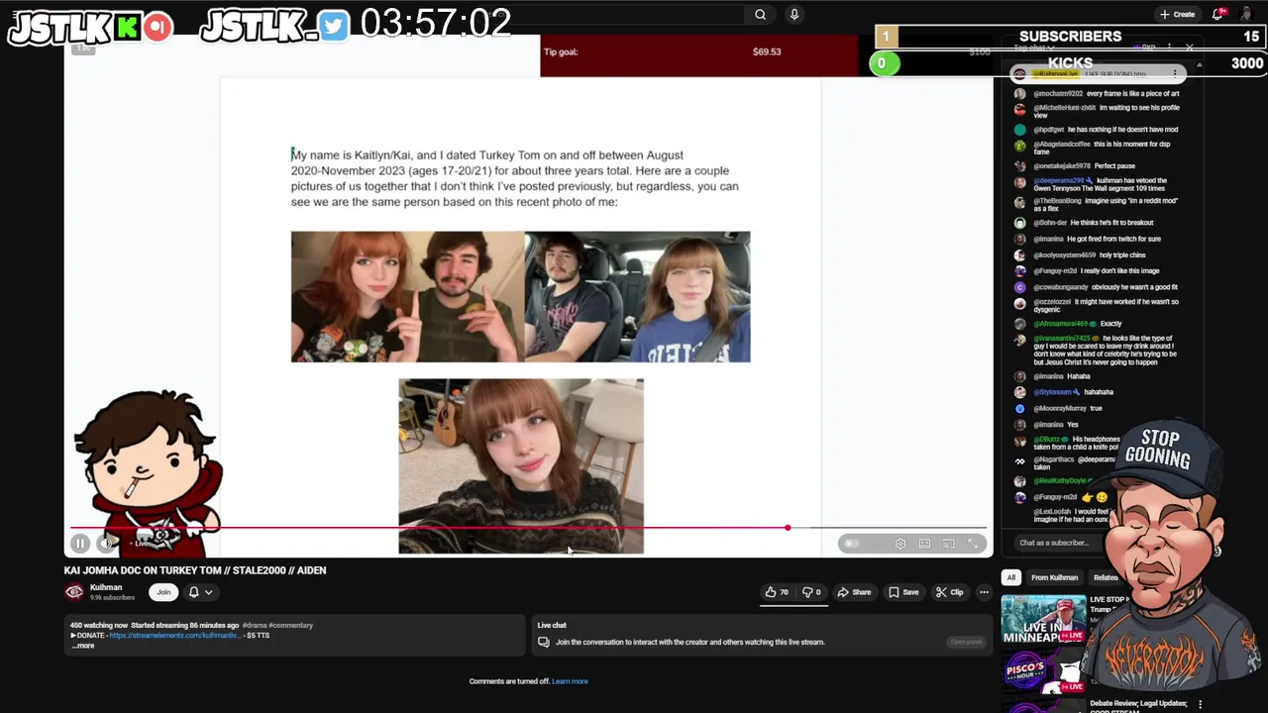The image size is (1268, 713).
Task: Click the Live indicator in player
Action: coord(141,544)
